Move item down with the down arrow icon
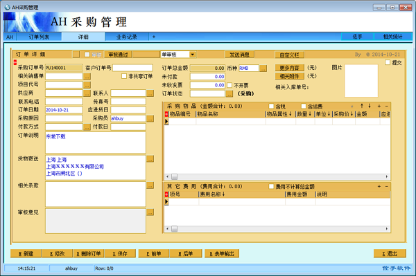 point(370,106)
